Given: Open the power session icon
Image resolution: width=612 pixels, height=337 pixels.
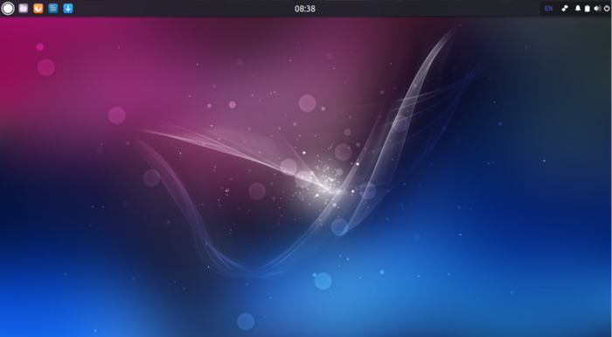Looking at the screenshot, I should tap(607, 9).
